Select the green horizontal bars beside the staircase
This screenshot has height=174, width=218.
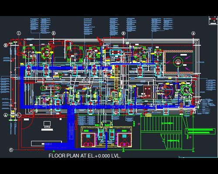point(200,131)
